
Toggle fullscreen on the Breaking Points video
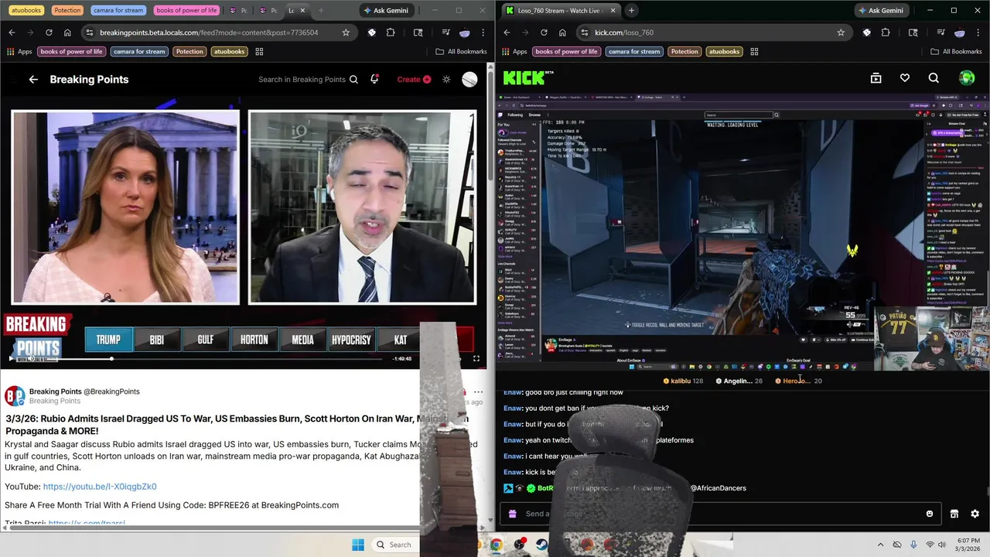point(476,358)
